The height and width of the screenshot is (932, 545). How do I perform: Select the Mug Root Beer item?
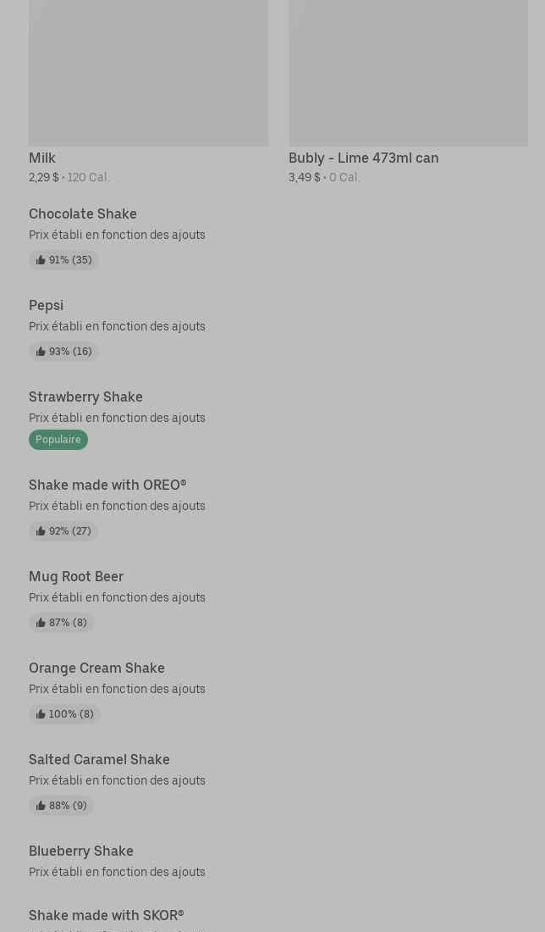(76, 576)
